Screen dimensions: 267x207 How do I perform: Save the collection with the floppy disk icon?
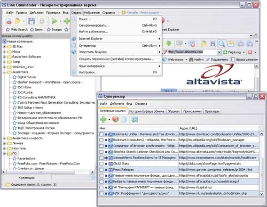[x=32, y=21]
